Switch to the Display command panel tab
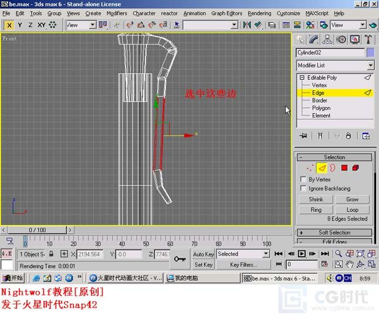Viewport: 379px width, 316px height. click(x=354, y=39)
